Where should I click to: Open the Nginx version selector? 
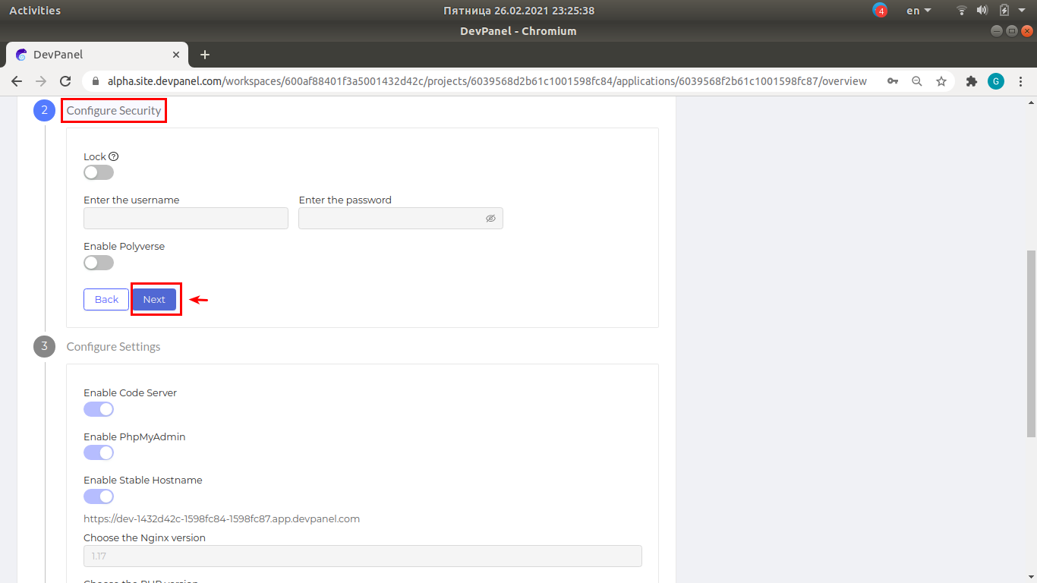click(362, 556)
